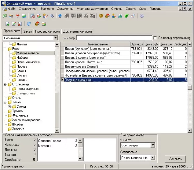Click the green box with arrow icon

pyautogui.click(x=126, y=16)
